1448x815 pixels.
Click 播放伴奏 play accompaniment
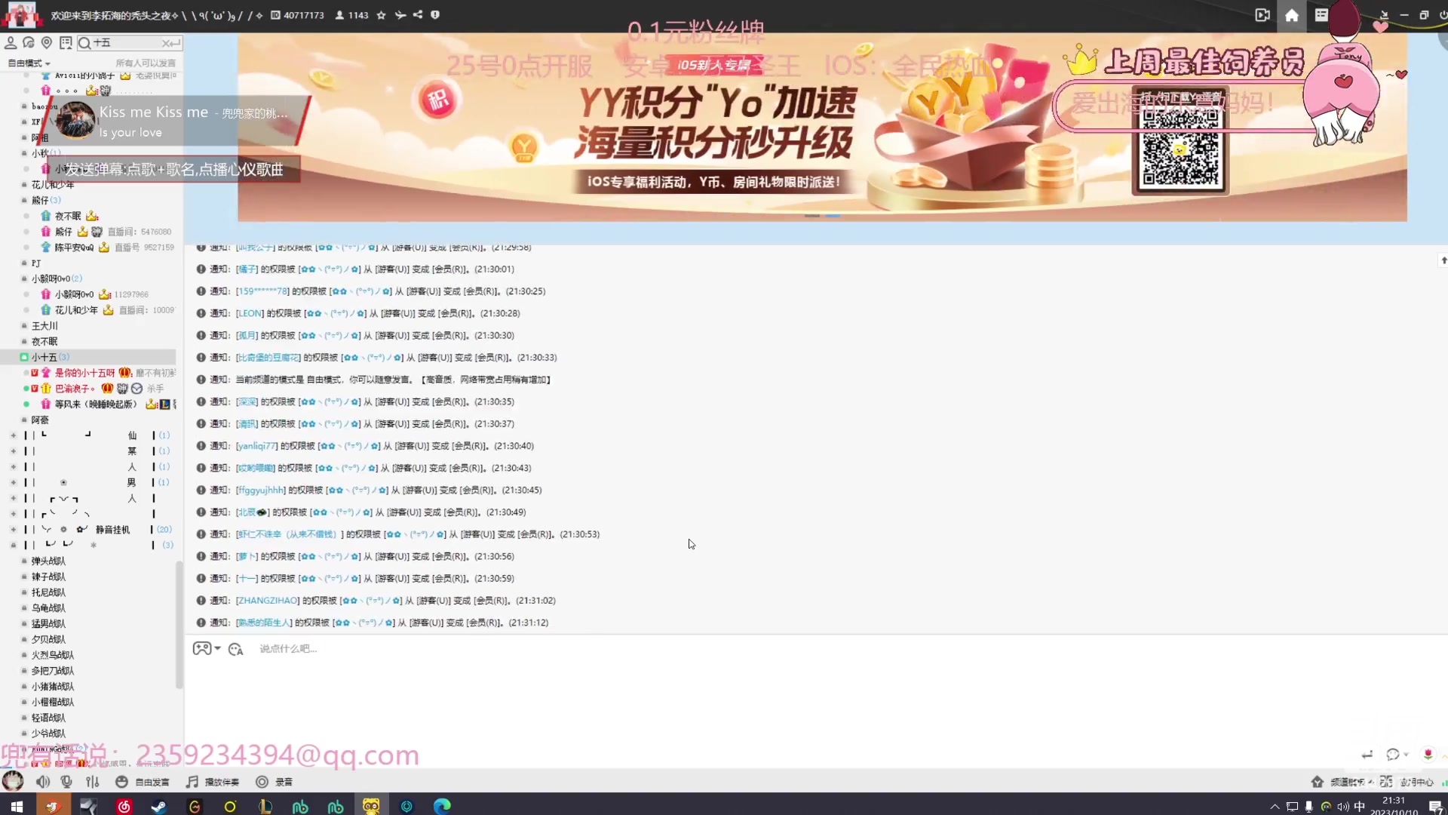pos(213,782)
